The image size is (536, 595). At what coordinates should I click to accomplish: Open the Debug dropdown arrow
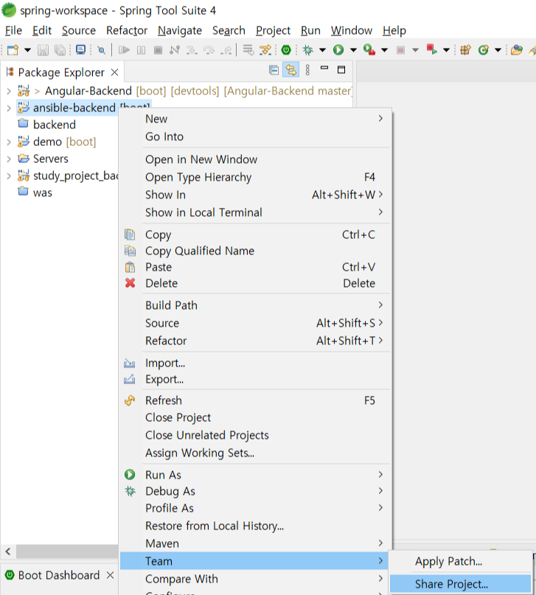pyautogui.click(x=322, y=49)
